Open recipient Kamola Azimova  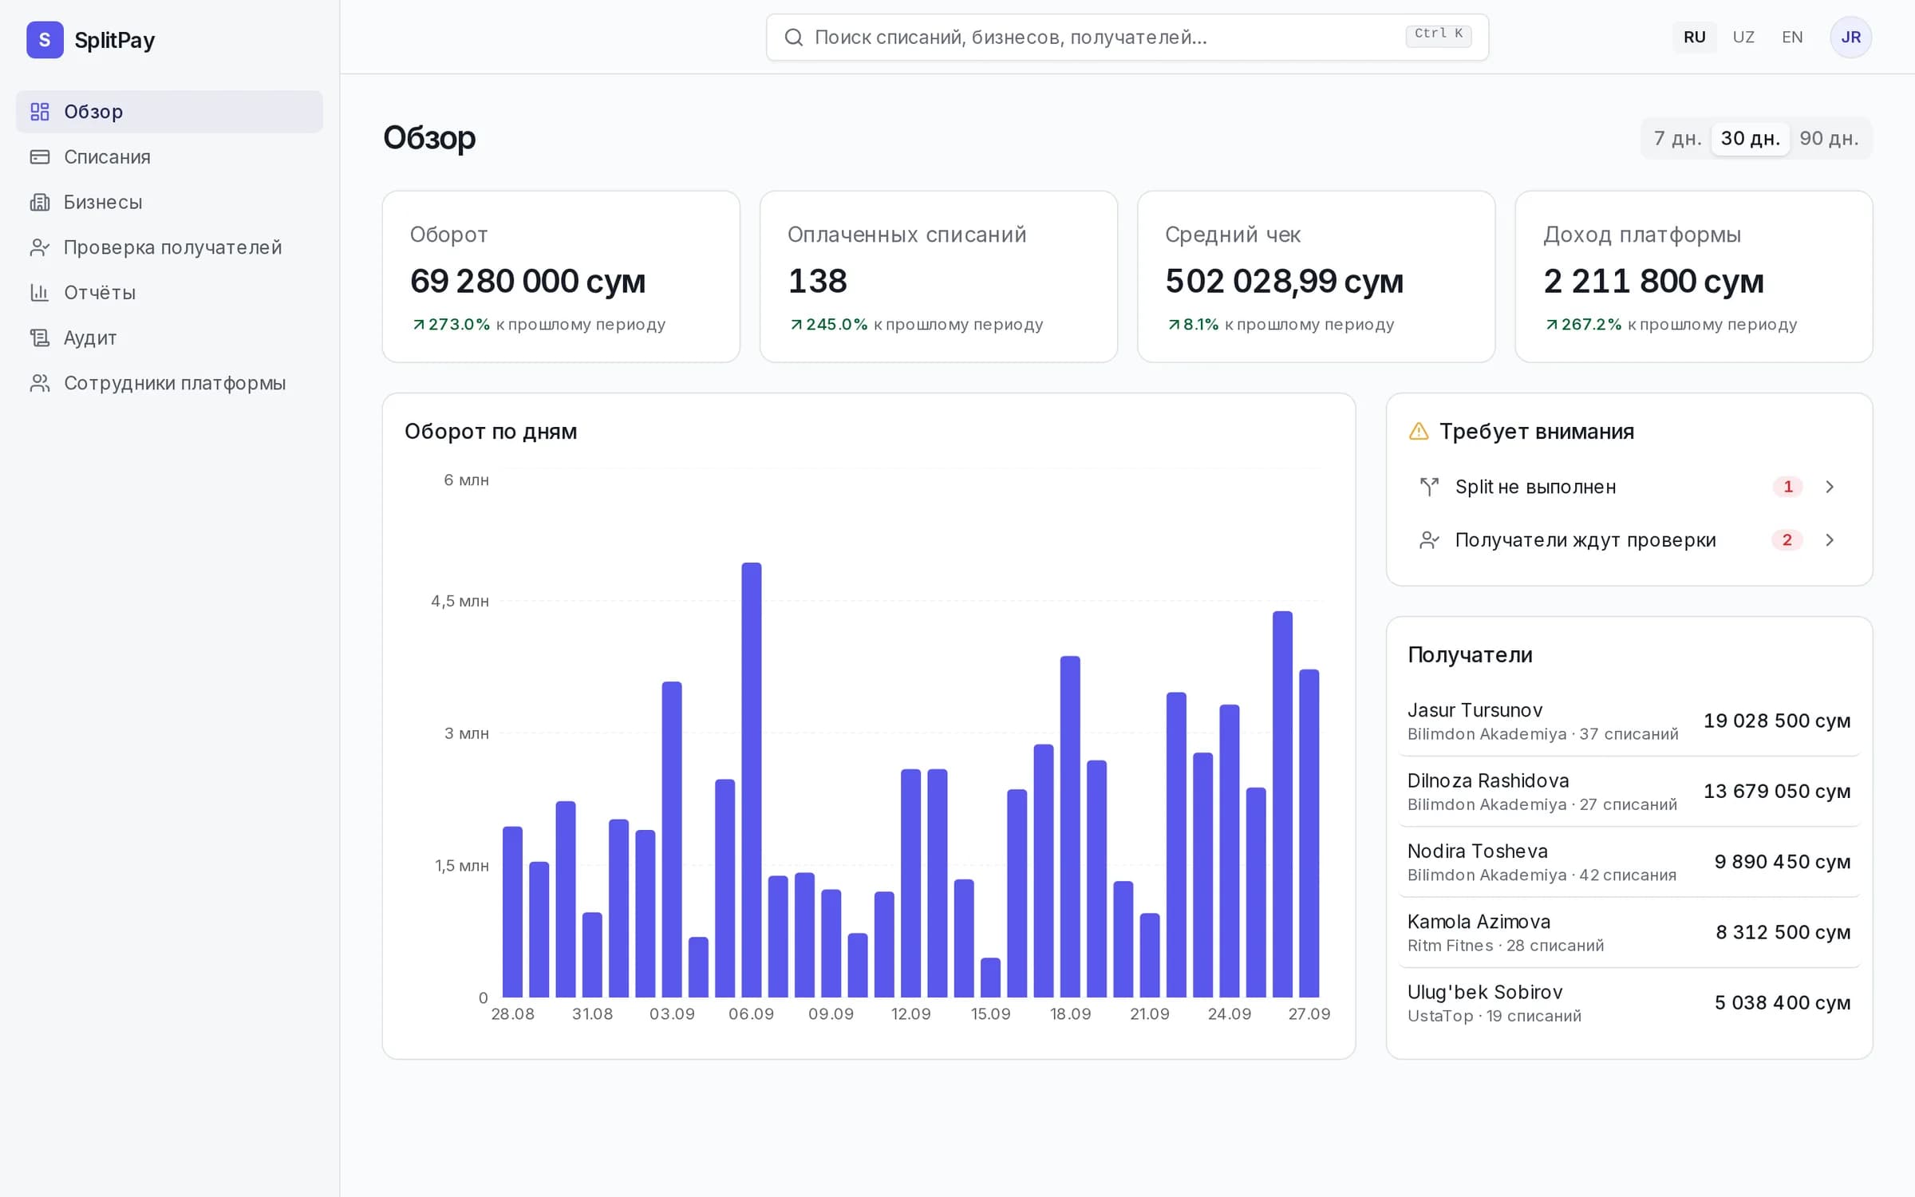pyautogui.click(x=1629, y=932)
